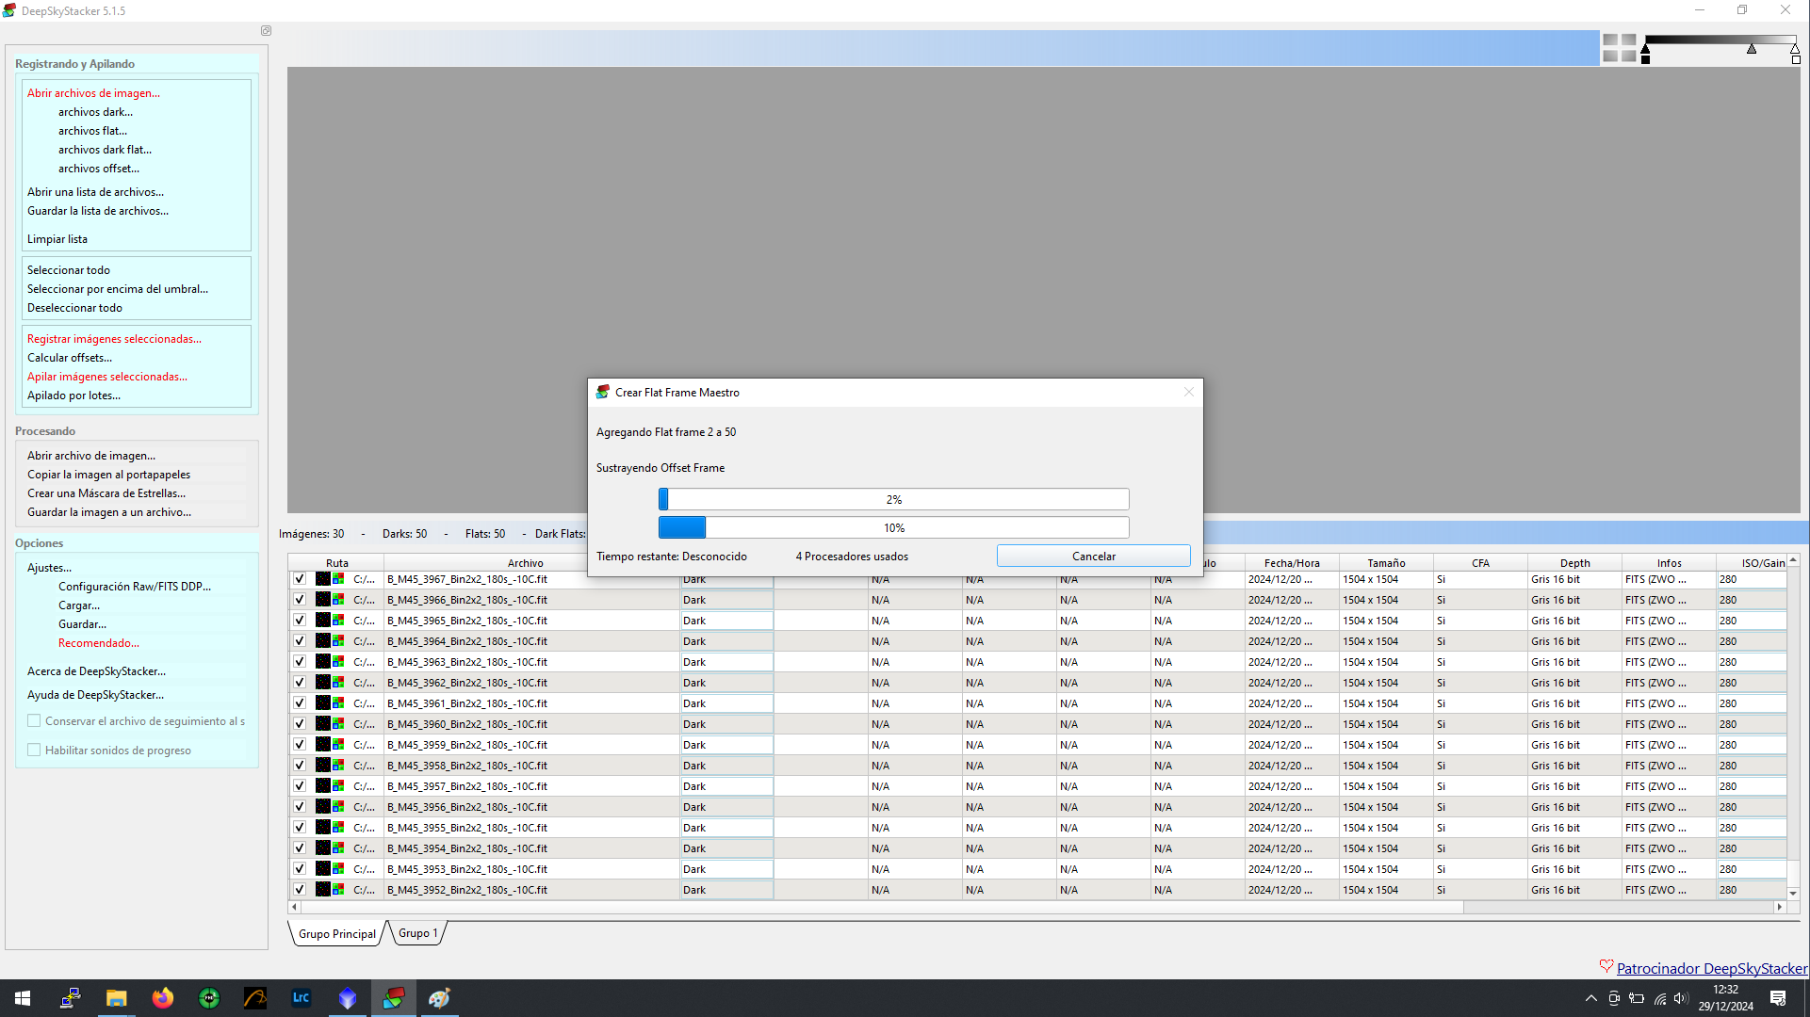
Task: Sort by the Depth column header
Action: [1574, 563]
